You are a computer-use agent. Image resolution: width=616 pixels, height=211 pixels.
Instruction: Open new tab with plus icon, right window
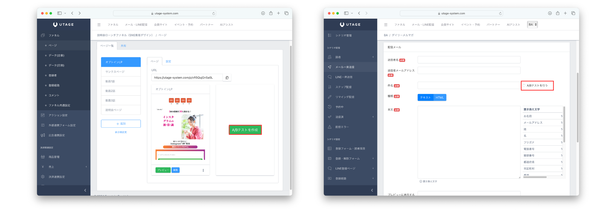565,13
